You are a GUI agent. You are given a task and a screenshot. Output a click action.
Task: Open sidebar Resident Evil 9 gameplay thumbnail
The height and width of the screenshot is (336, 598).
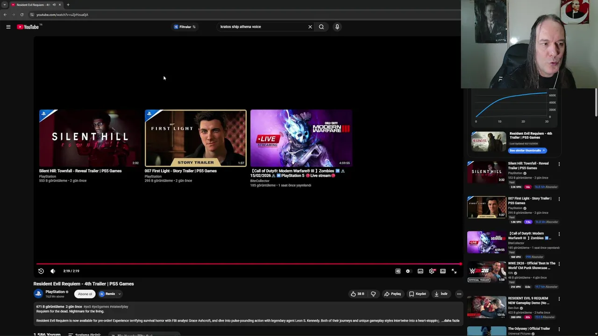(486, 307)
